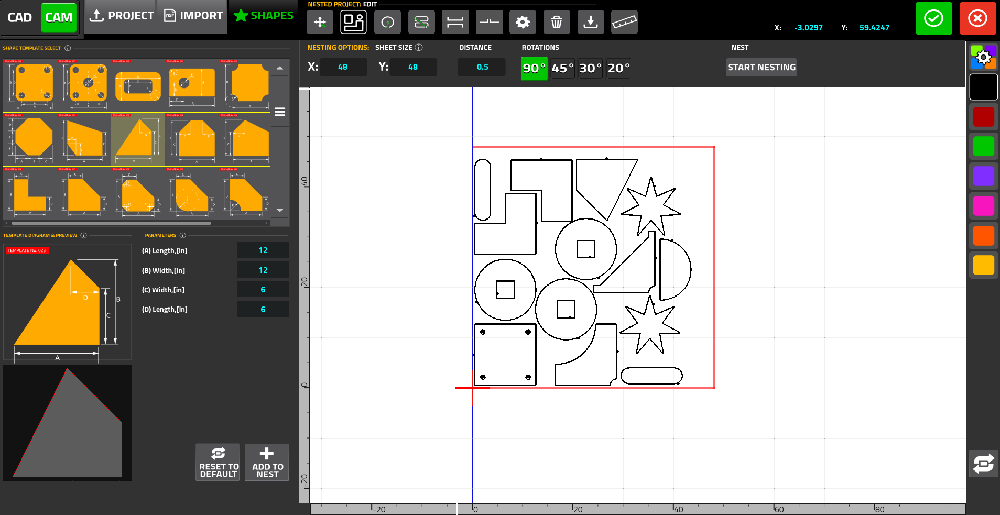This screenshot has height=515, width=1000.
Task: Click the swap arrows icon at bottom right
Action: tap(983, 464)
